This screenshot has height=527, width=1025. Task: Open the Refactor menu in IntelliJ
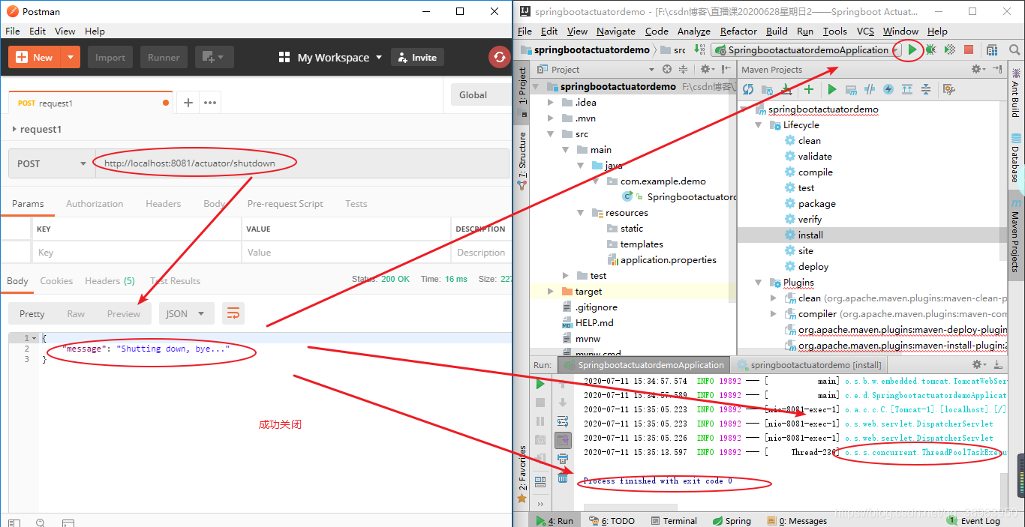pos(738,31)
